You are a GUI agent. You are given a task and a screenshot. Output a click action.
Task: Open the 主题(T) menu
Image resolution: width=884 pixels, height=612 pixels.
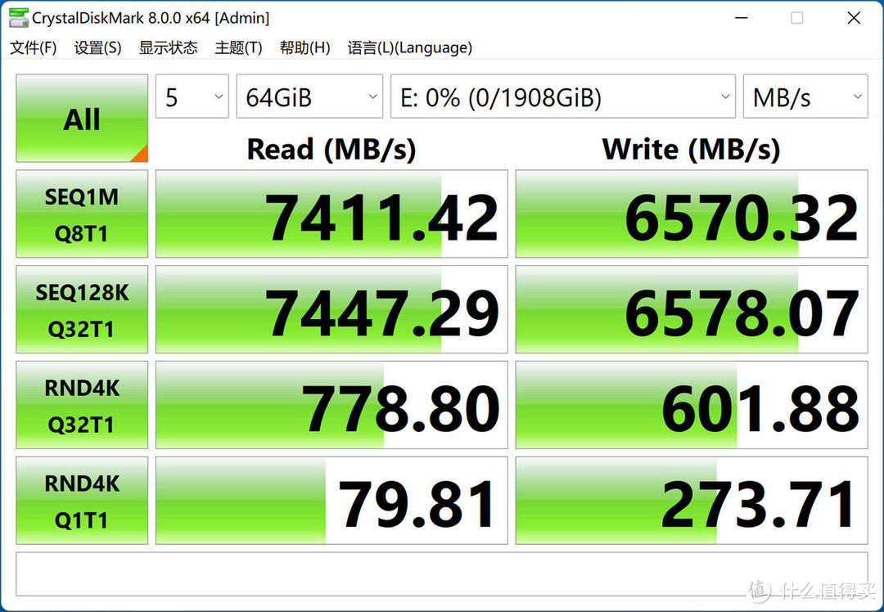[x=238, y=47]
